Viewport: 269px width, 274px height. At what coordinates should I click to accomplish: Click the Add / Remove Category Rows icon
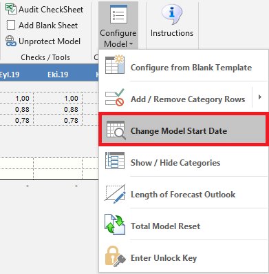click(115, 97)
